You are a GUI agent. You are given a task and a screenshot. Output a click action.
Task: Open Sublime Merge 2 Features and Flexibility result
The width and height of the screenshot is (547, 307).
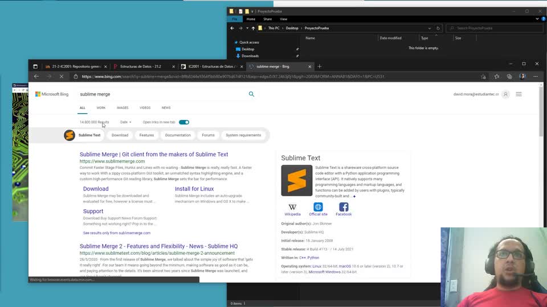click(159, 246)
